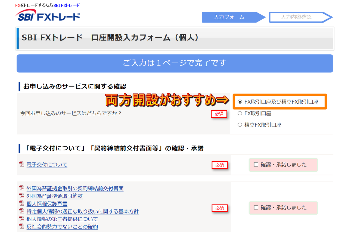Click PDF icon beside 個人情報保護宣言
This screenshot has height=232, width=348.
[x=21, y=203]
